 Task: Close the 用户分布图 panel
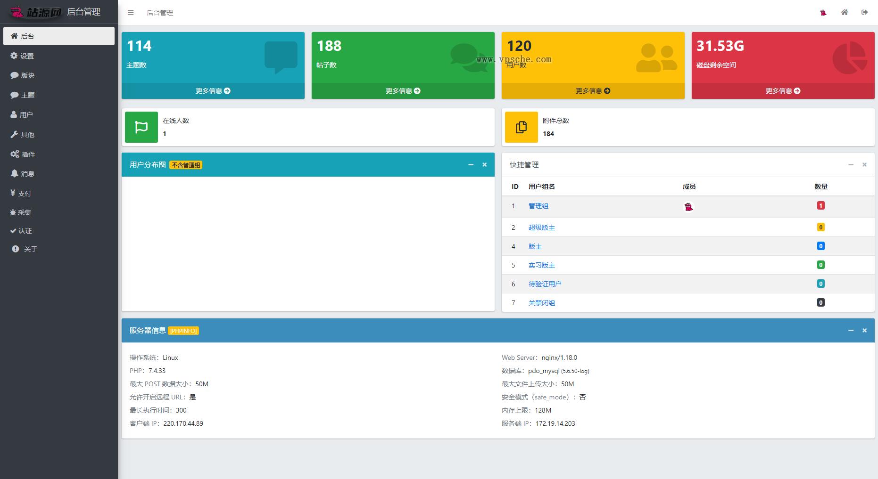click(x=484, y=165)
